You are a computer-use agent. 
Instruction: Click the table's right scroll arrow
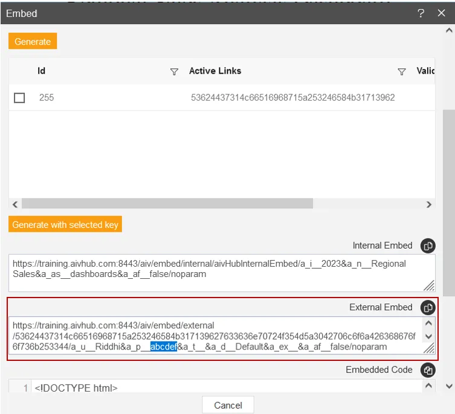click(x=429, y=205)
